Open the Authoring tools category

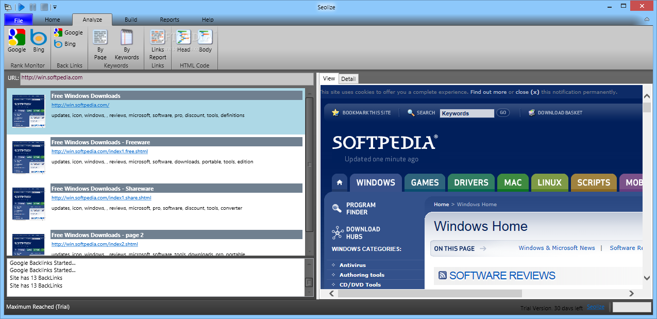click(x=362, y=275)
